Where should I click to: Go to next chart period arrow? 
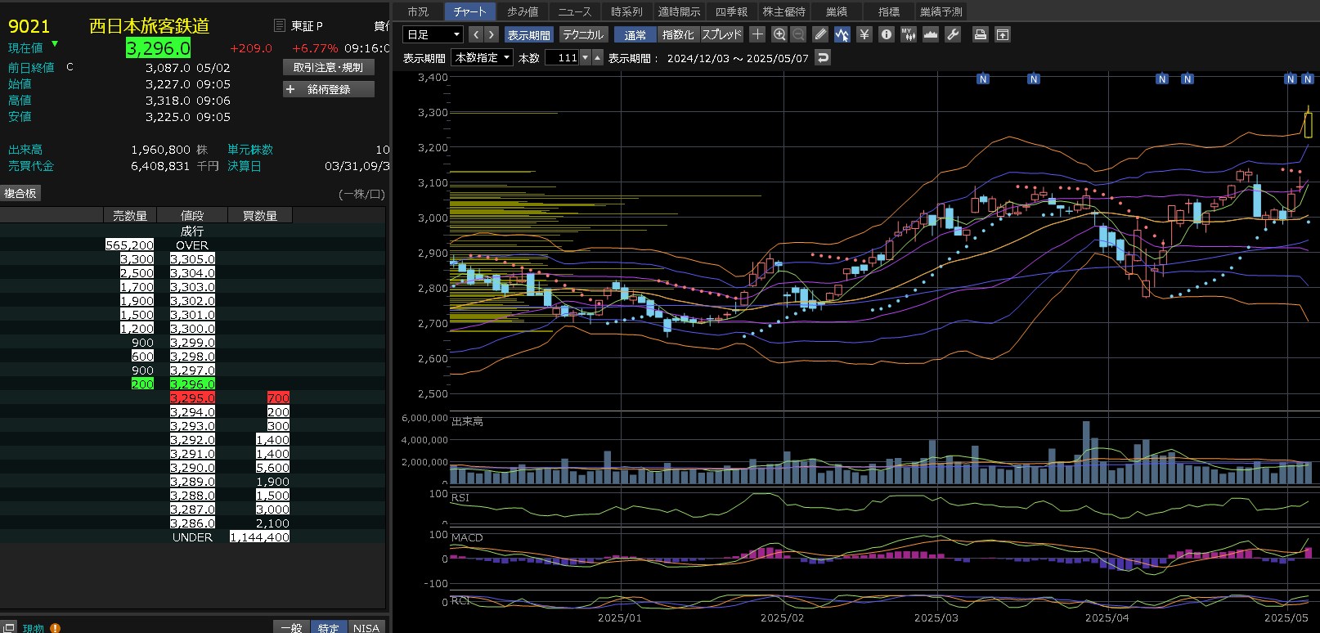[492, 34]
